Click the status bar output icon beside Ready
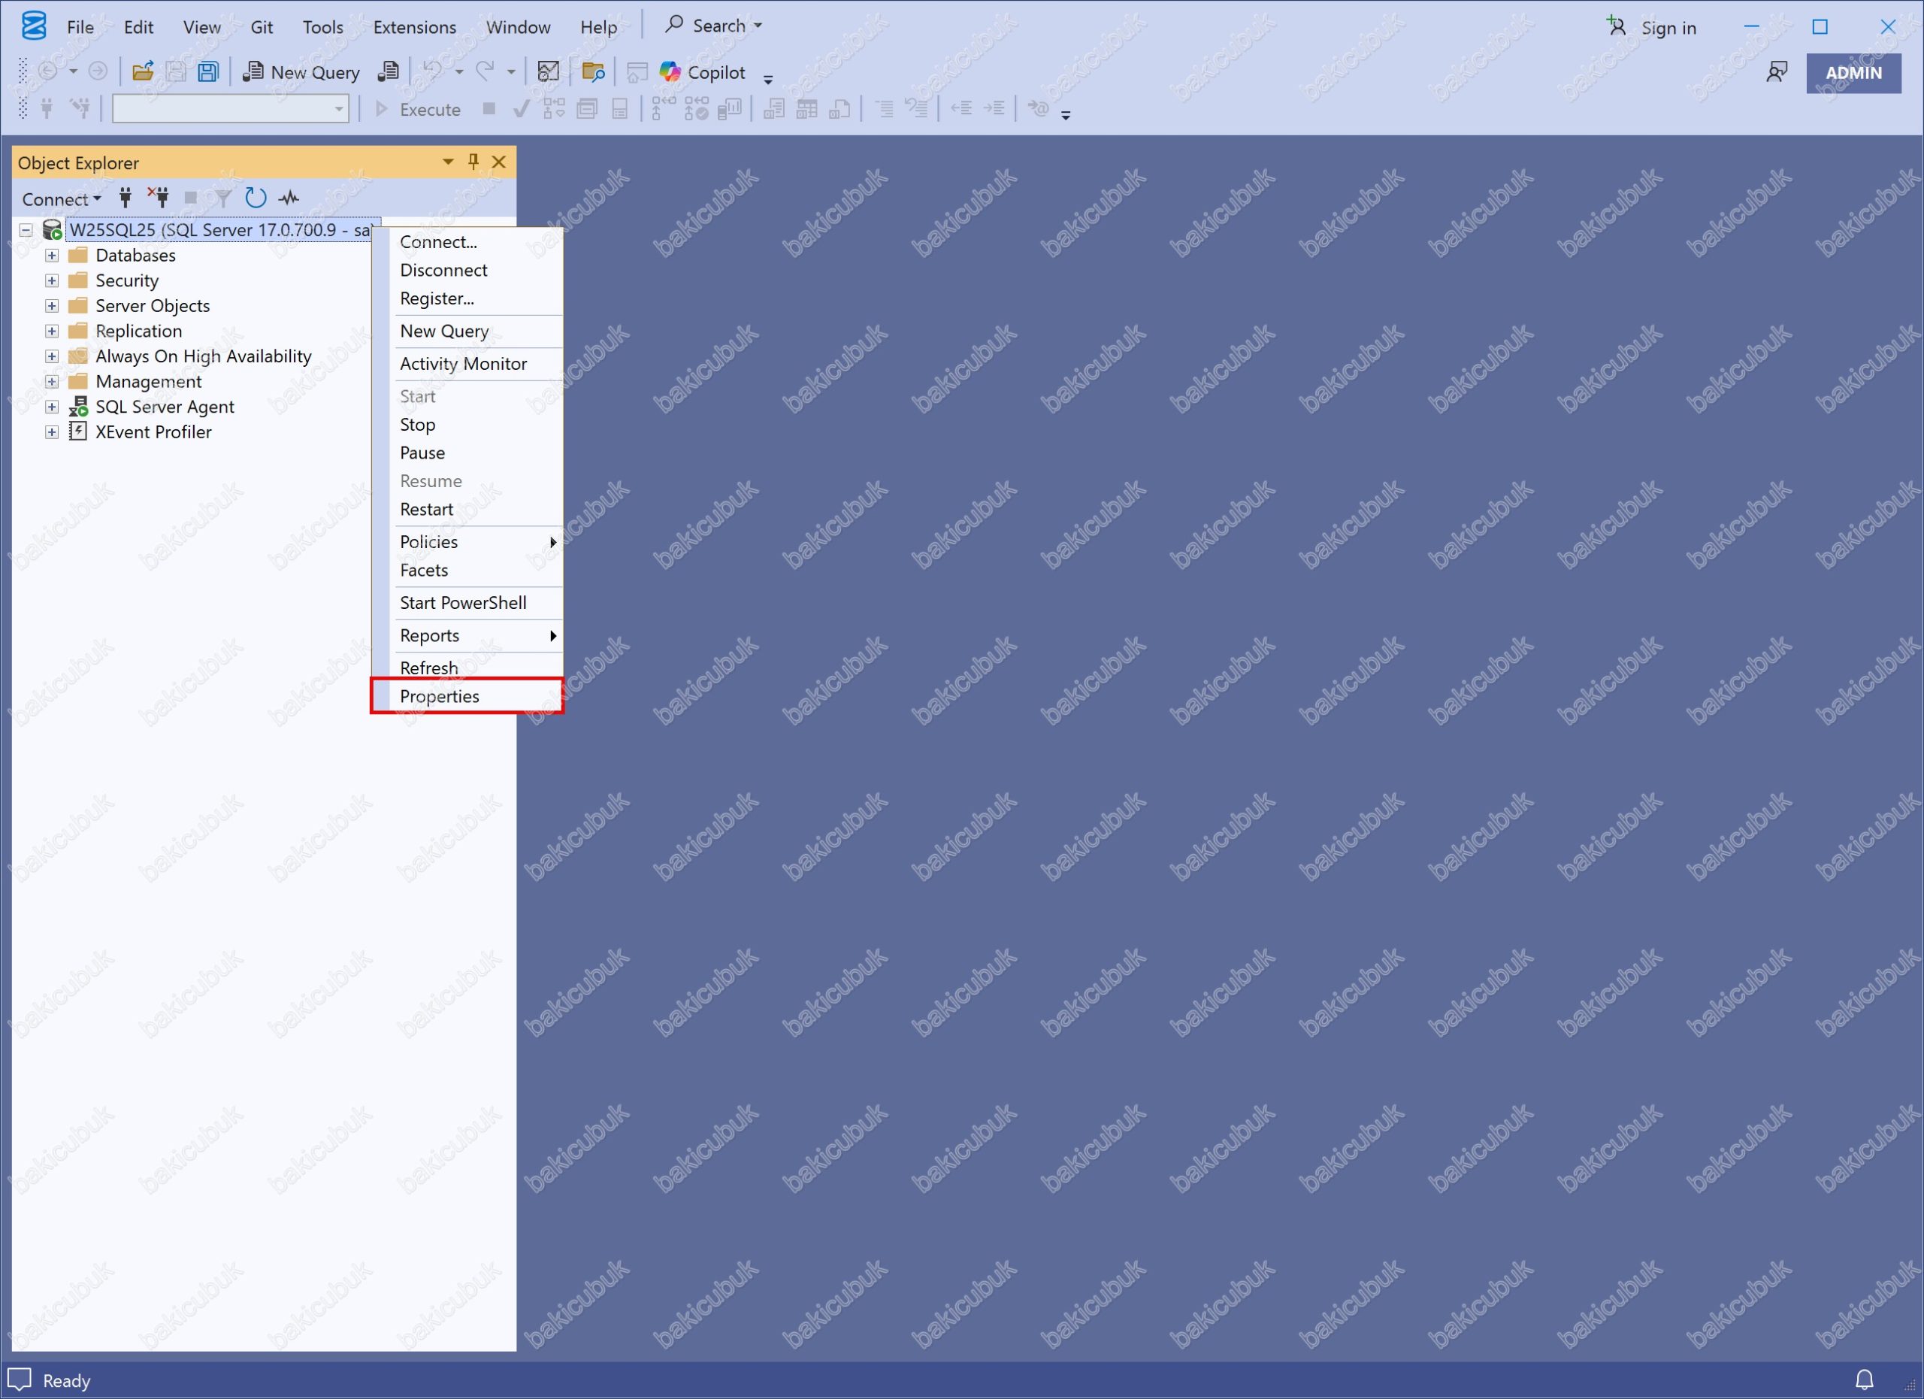 tap(20, 1379)
